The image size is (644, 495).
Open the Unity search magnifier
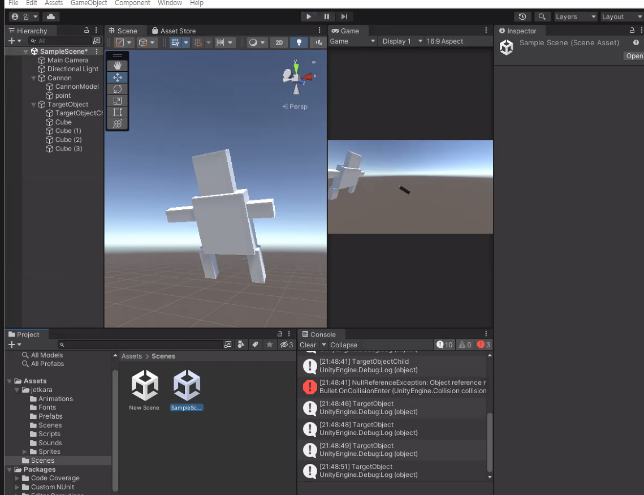pyautogui.click(x=542, y=16)
